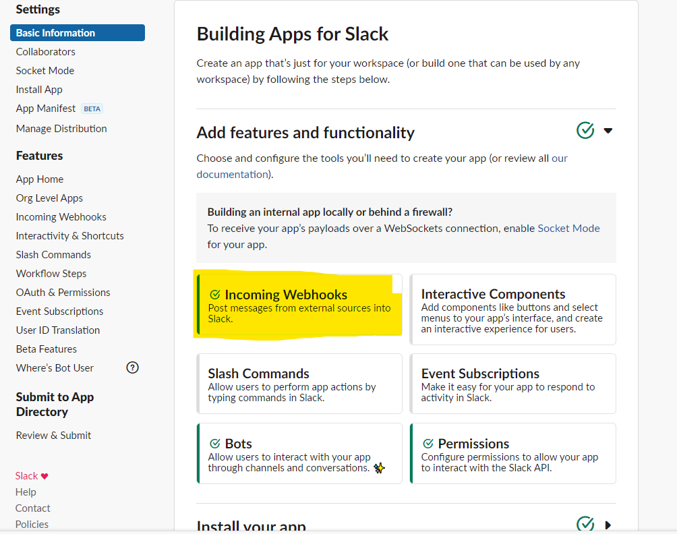Expand the Install your app section
The image size is (677, 534).
[608, 525]
